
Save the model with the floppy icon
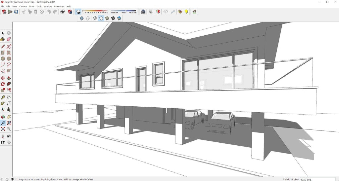coord(16,12)
